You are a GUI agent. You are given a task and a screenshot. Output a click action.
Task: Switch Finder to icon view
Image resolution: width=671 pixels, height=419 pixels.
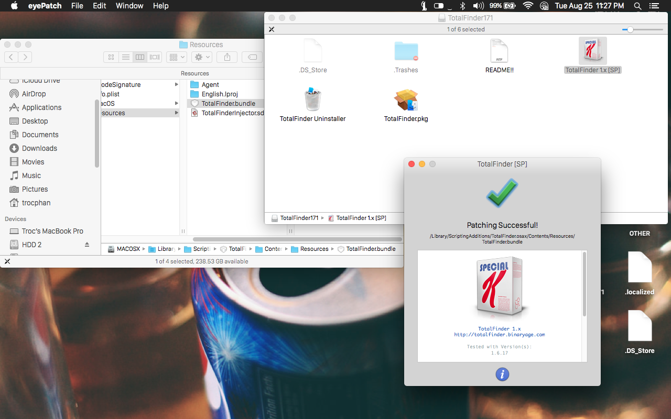coord(111,57)
